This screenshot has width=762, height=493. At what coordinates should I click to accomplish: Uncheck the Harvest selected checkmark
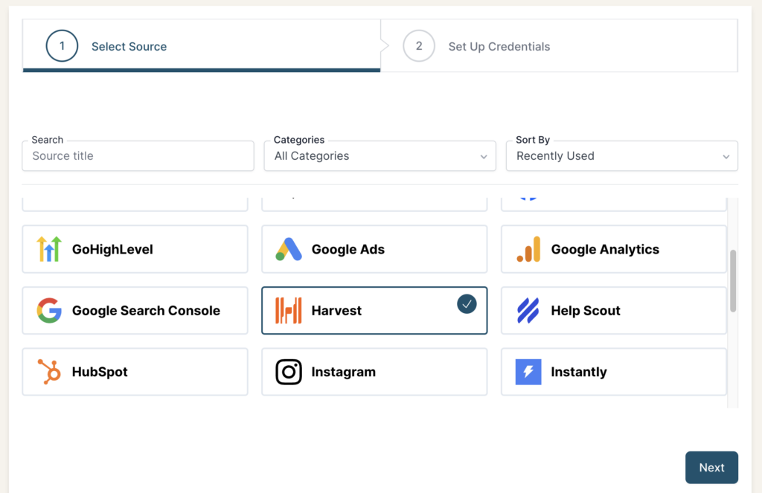467,303
